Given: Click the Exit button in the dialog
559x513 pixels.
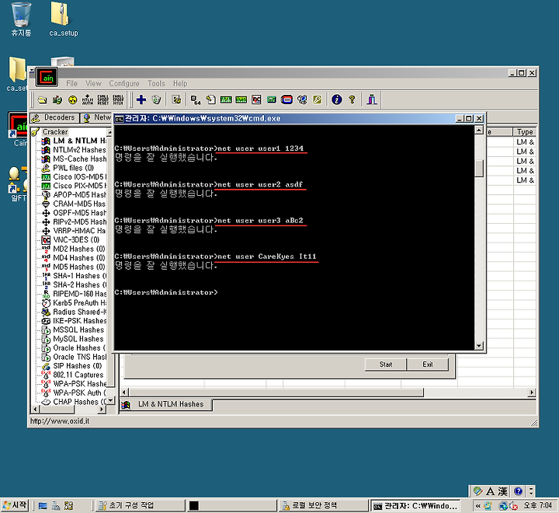Looking at the screenshot, I should (x=428, y=364).
